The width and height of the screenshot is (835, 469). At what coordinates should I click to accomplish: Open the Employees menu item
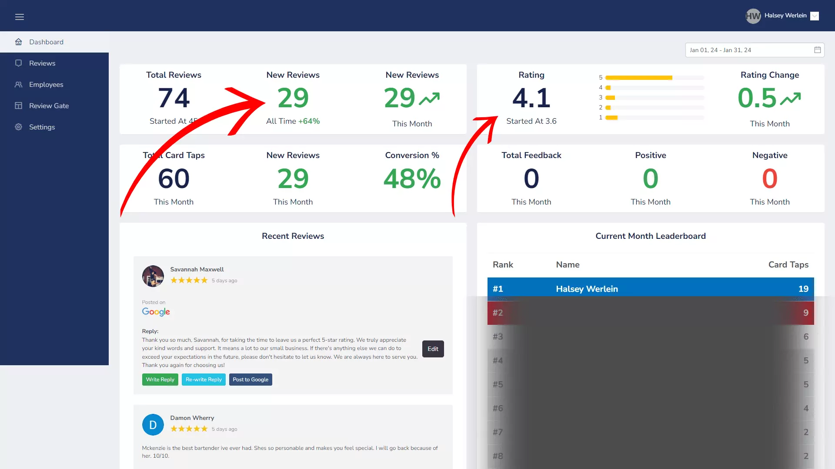point(46,85)
